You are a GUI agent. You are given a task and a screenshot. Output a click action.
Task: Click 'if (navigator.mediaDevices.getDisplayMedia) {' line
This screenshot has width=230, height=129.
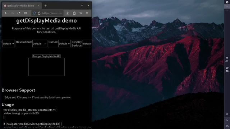pos(33,124)
